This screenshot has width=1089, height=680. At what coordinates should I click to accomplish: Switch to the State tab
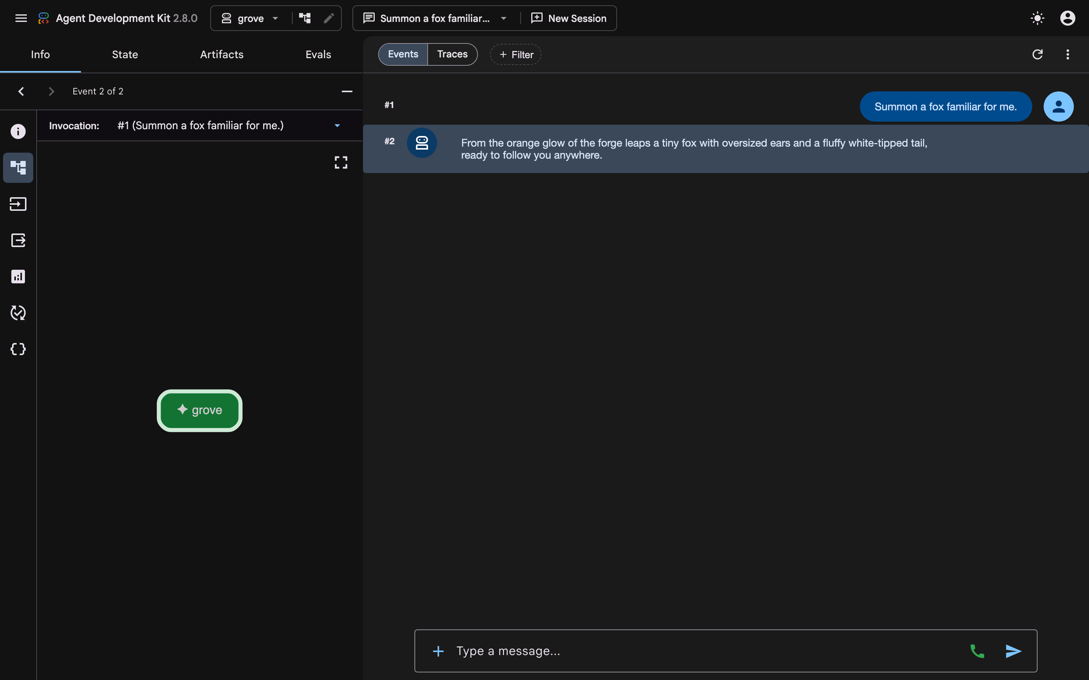(x=125, y=54)
